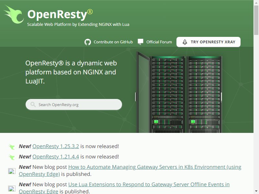
Task: Open the OpenResty 1.21.4.4 release link
Action: coord(56,157)
